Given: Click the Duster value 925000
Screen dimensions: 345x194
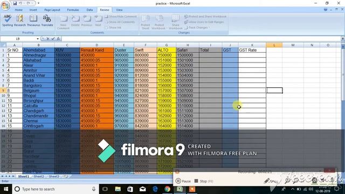Looking at the screenshot, I should coord(123,80).
